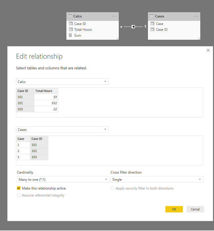Click the table icon next to Cases title
The image size is (214, 231).
tap(152, 16)
